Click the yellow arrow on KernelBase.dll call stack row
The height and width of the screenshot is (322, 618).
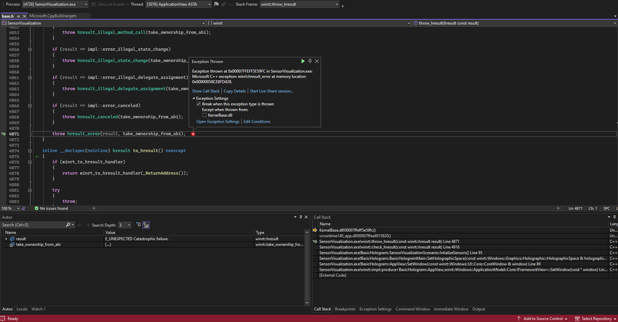(x=315, y=230)
